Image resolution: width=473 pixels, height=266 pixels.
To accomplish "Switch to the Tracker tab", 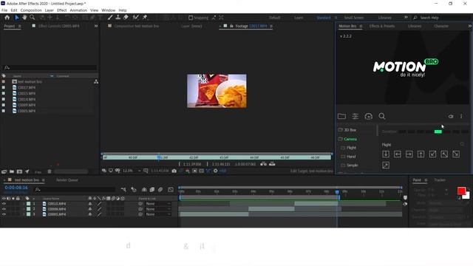I will click(440, 180).
